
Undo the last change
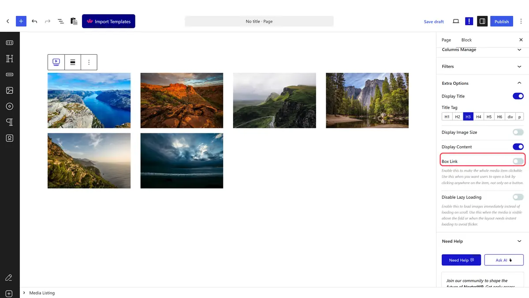click(x=34, y=21)
